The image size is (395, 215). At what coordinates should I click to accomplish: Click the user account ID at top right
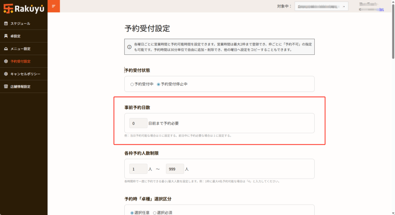(x=371, y=9)
